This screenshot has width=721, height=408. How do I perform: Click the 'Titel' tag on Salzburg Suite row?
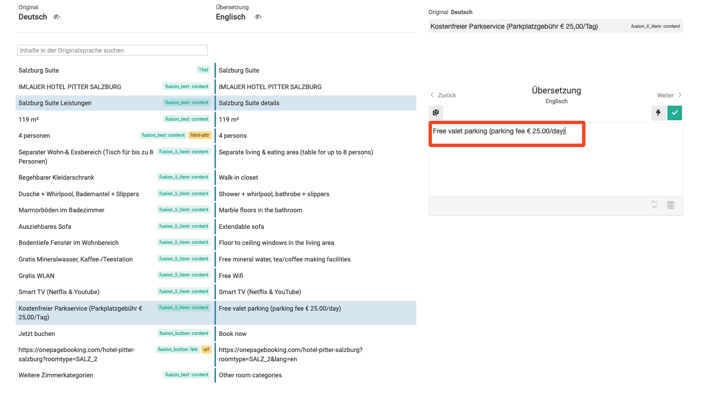pyautogui.click(x=203, y=70)
